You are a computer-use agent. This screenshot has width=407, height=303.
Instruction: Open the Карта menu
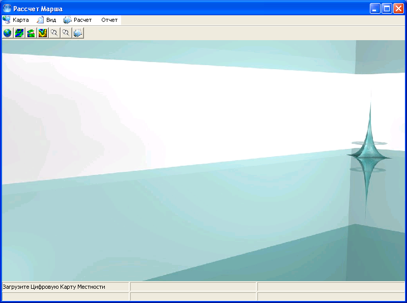point(16,20)
